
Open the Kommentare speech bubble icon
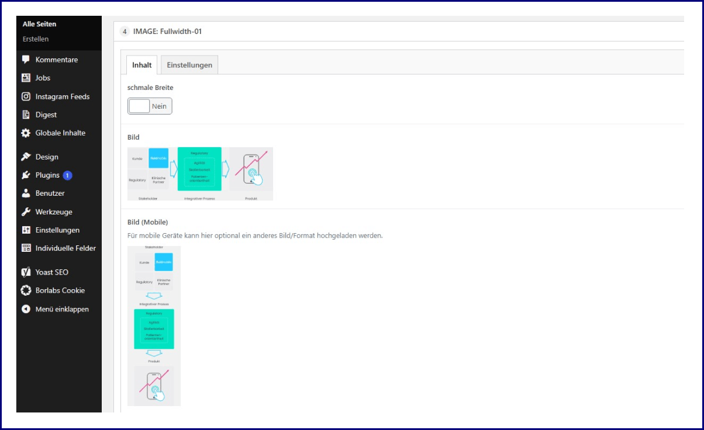[x=25, y=60]
